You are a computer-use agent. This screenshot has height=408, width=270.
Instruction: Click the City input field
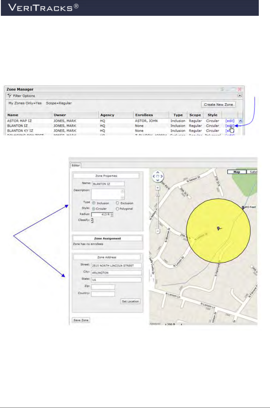pos(116,273)
